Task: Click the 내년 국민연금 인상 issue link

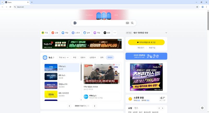Action: point(141,33)
